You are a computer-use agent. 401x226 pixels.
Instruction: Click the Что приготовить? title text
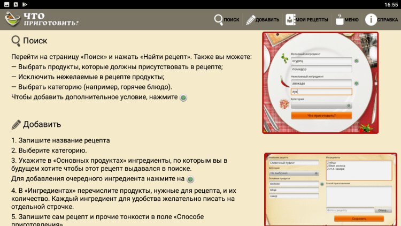(51, 19)
